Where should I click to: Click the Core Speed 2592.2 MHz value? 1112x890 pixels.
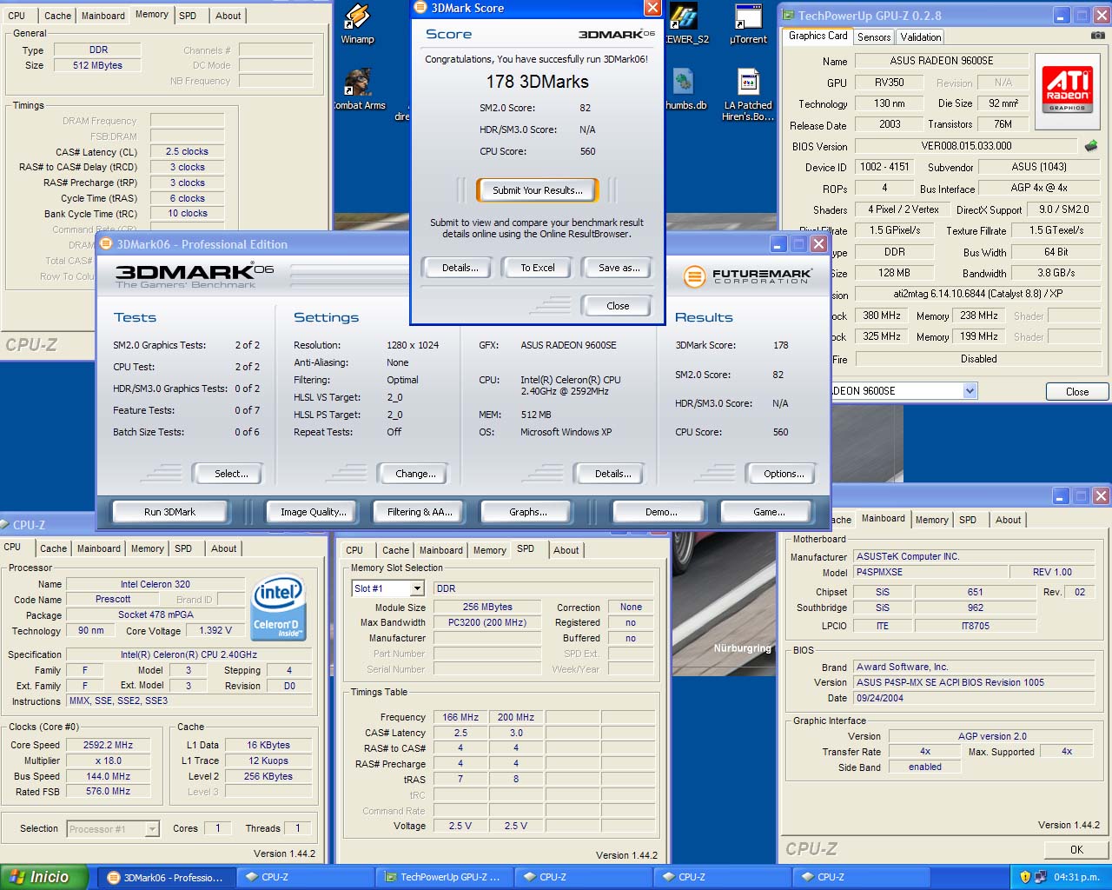[109, 745]
